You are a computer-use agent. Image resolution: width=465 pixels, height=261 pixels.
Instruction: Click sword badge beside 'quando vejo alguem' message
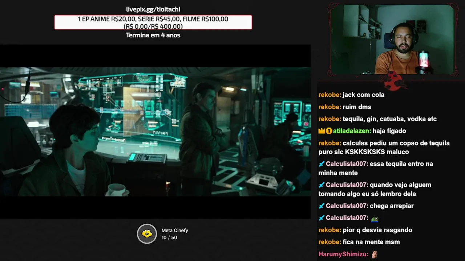tap(322, 185)
